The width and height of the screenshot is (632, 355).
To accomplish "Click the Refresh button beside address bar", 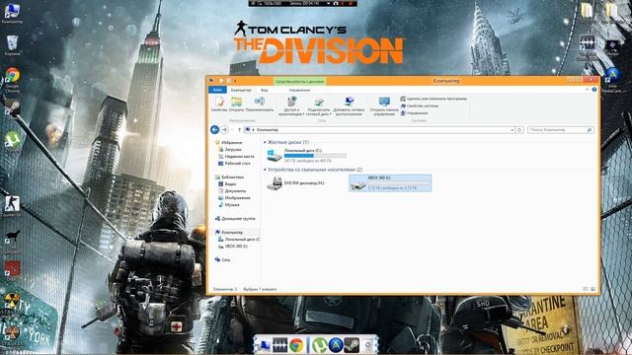I will point(519,130).
